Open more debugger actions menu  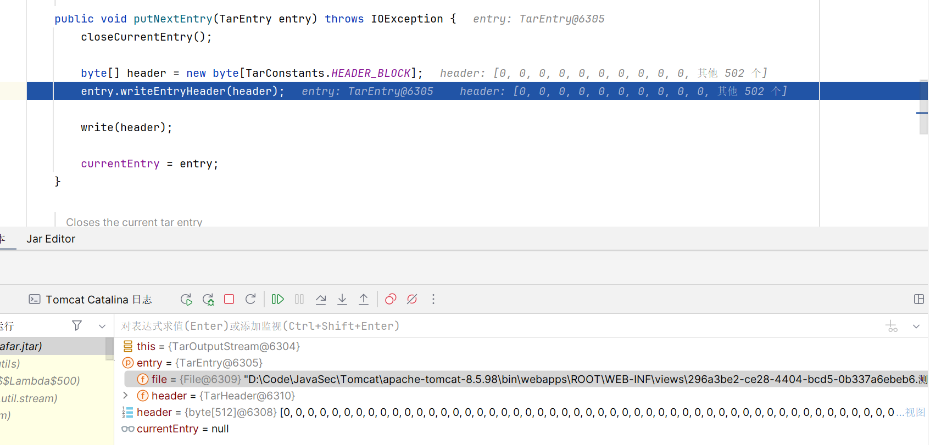(x=433, y=299)
